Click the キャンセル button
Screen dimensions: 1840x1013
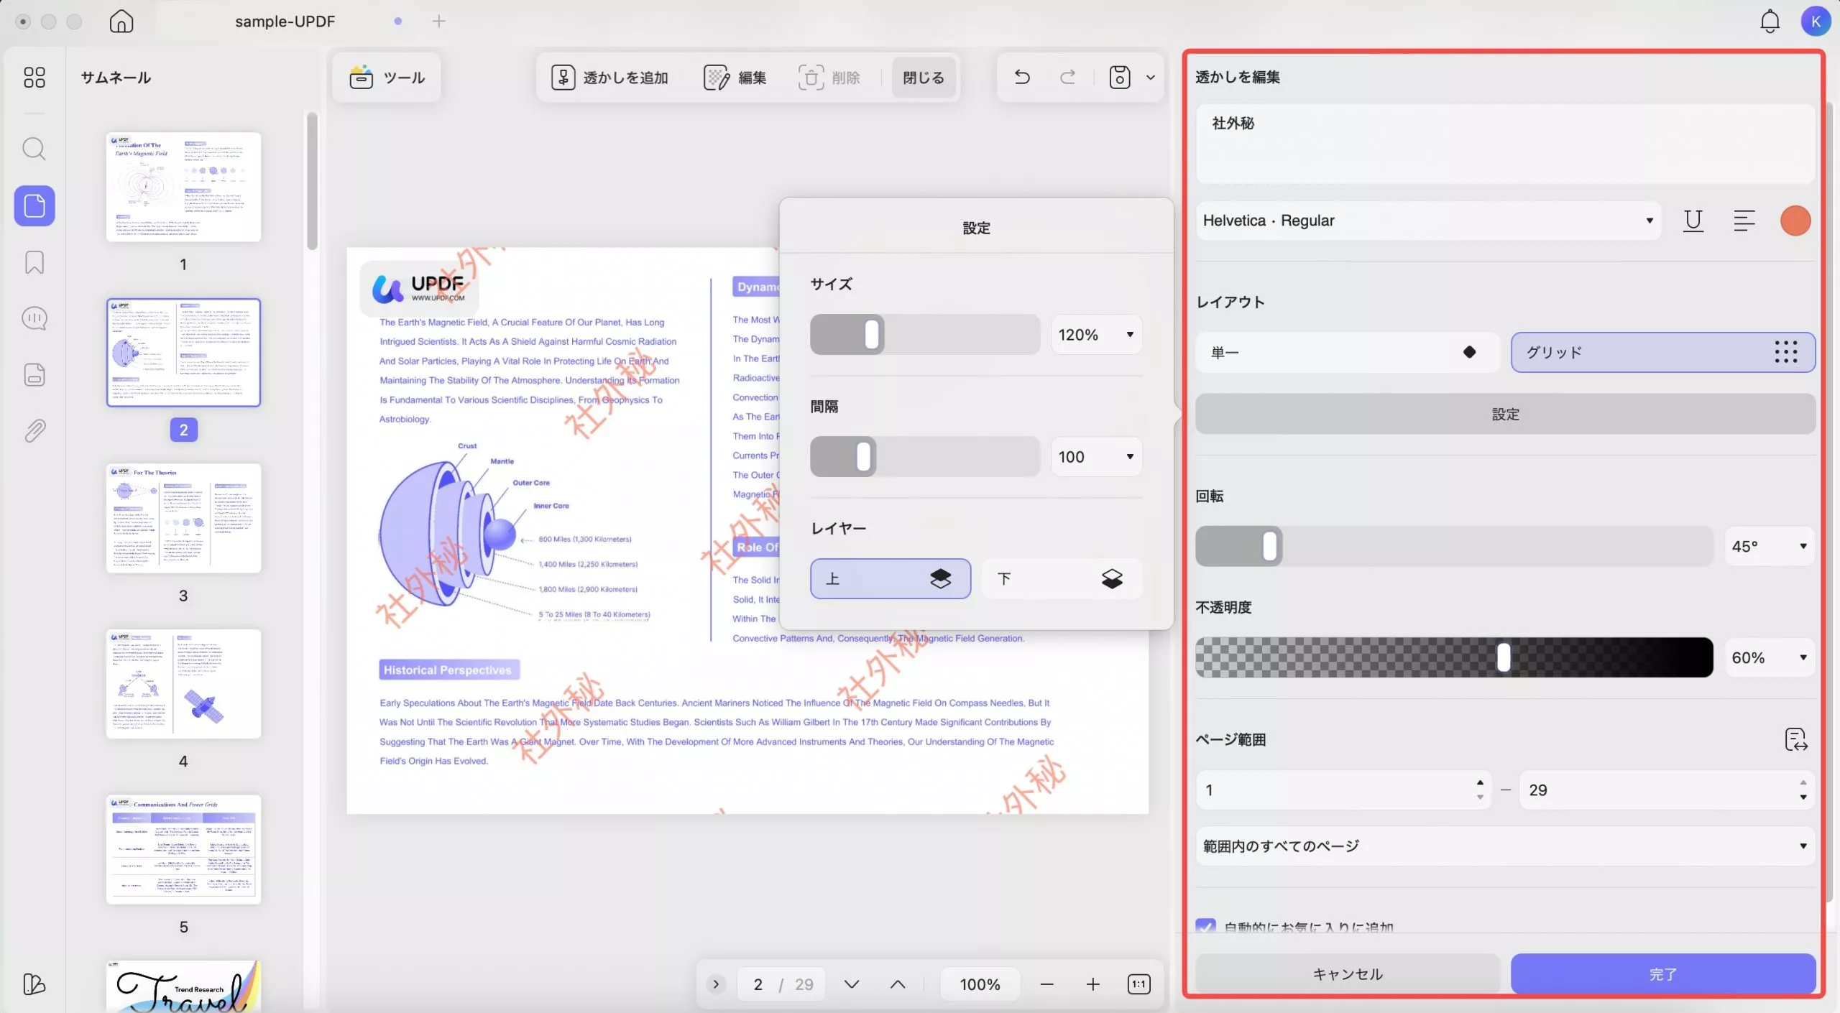click(1348, 974)
